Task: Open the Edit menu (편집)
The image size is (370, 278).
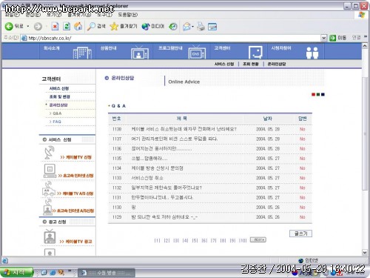Action: (x=33, y=15)
